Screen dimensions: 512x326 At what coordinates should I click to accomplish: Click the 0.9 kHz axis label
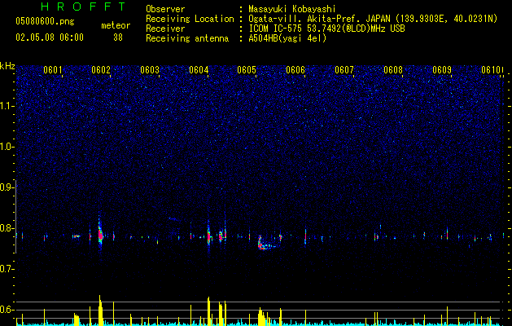tap(7, 187)
